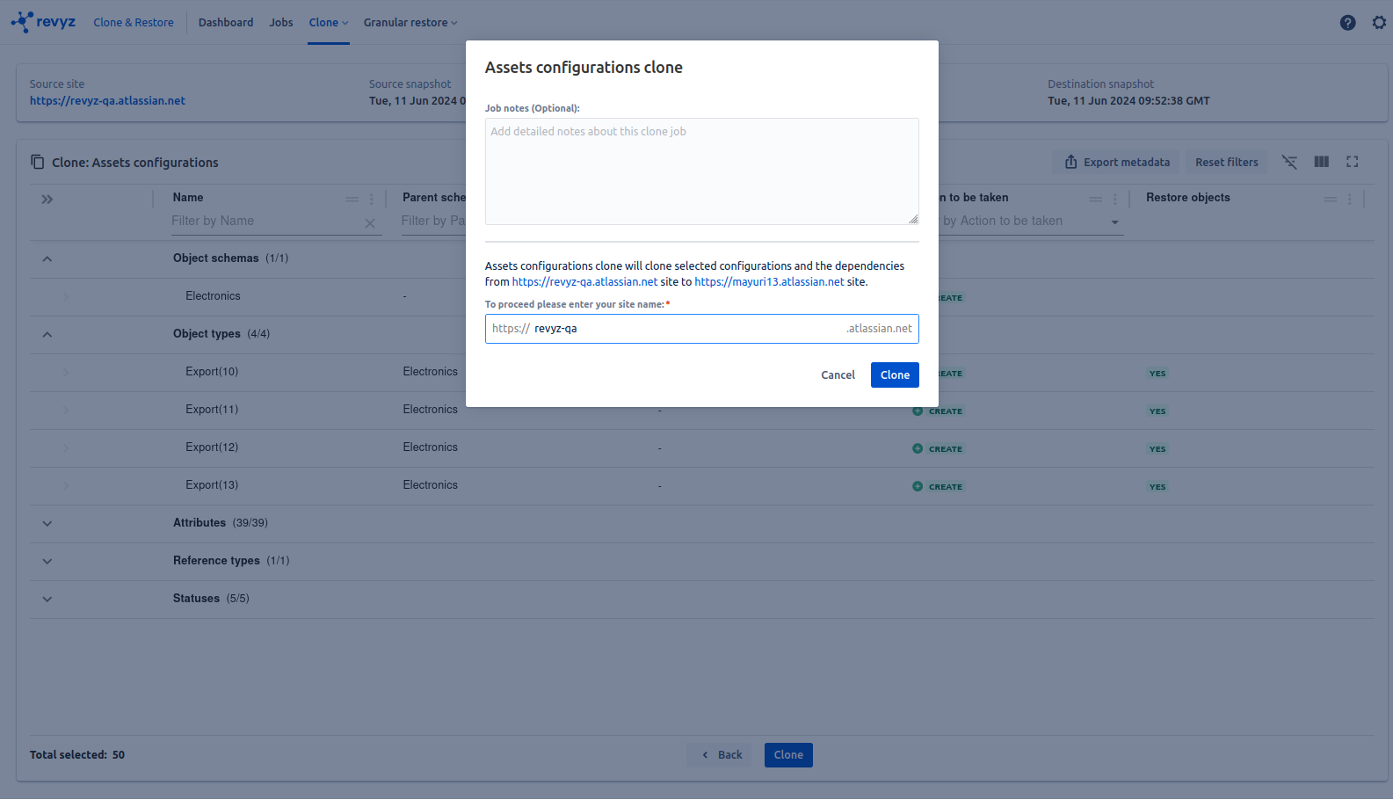Image resolution: width=1393 pixels, height=800 pixels.
Task: Open Restore objects column menu dots
Action: 1350,200
